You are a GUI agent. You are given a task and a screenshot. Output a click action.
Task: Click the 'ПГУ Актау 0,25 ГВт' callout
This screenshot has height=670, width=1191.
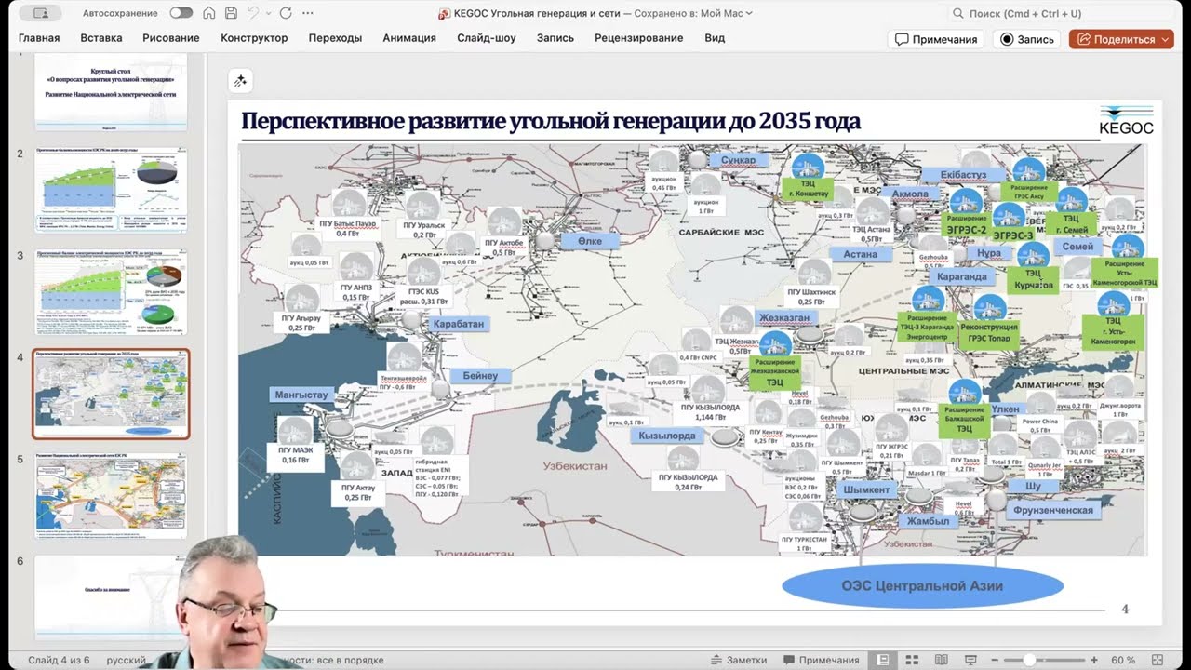pos(357,492)
